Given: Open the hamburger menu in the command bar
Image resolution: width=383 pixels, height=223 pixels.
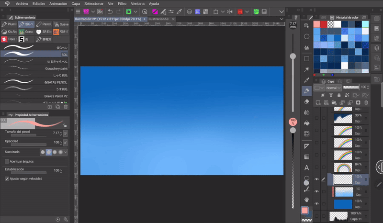Looking at the screenshot, I should click(78, 11).
